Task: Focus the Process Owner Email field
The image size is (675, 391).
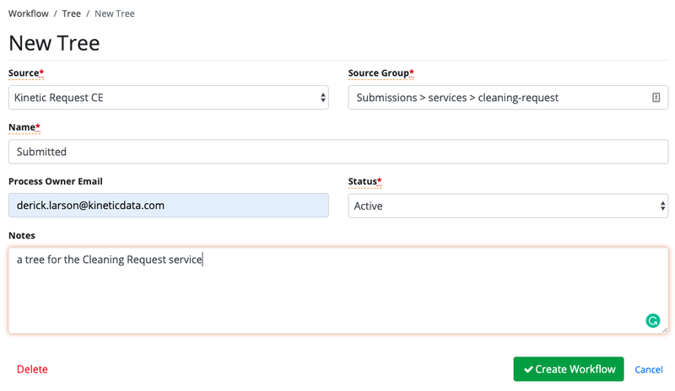Action: [168, 206]
